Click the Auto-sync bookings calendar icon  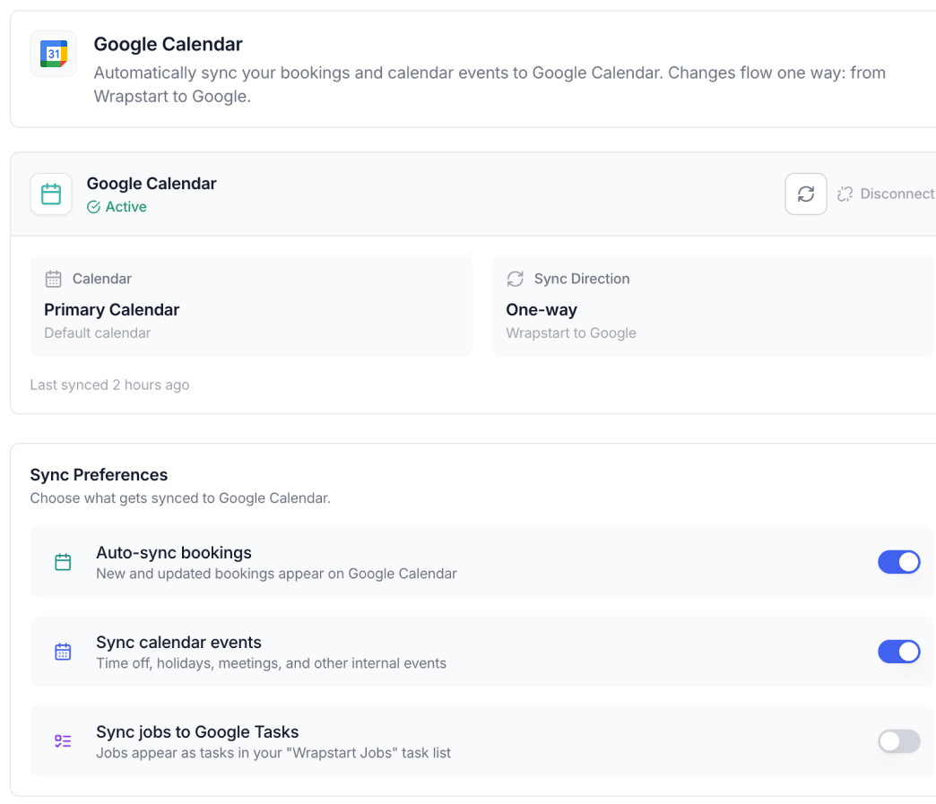[63, 562]
